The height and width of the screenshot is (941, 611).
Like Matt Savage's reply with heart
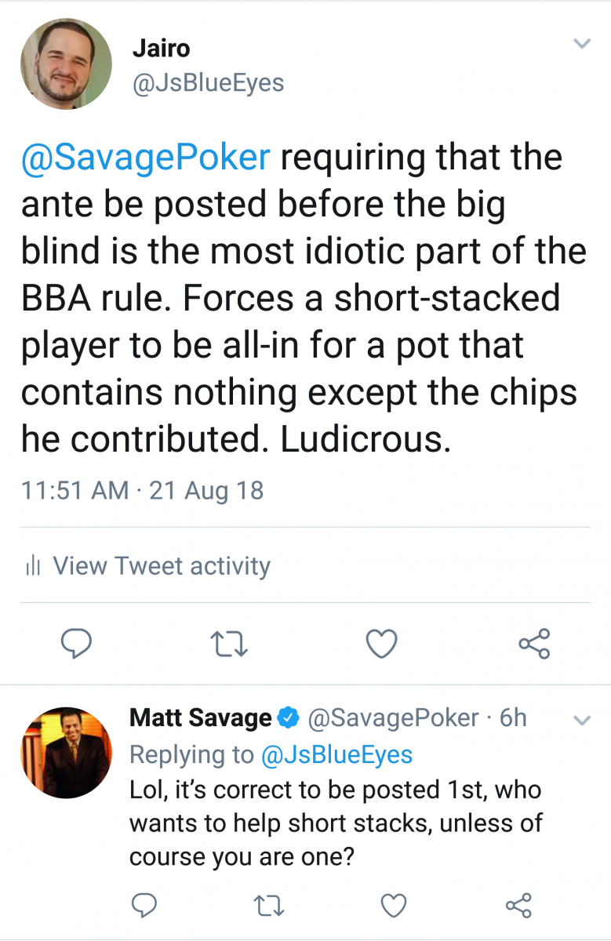click(394, 906)
